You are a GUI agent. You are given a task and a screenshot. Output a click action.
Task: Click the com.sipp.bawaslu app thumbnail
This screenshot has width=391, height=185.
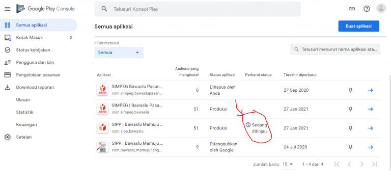(102, 128)
